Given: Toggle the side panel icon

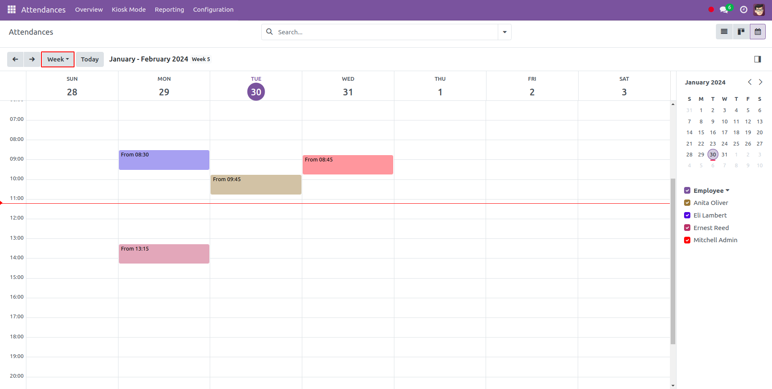Looking at the screenshot, I should tap(758, 59).
